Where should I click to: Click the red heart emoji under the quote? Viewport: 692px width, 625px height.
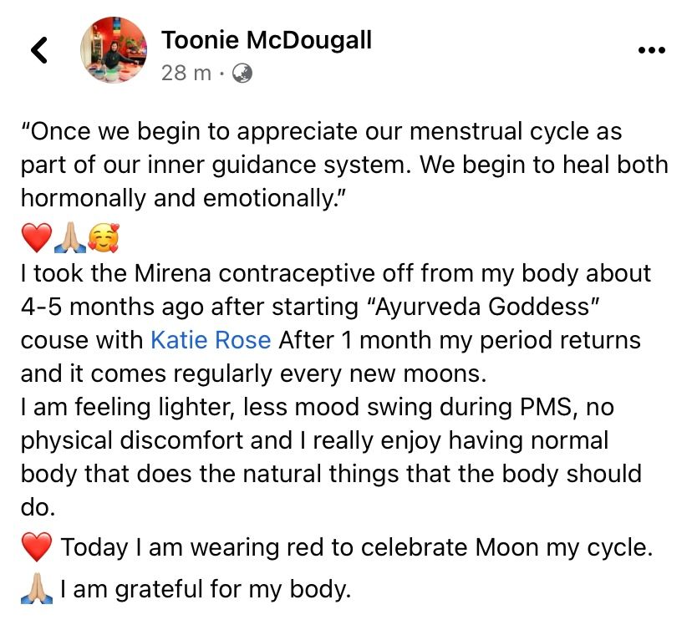tap(36, 238)
